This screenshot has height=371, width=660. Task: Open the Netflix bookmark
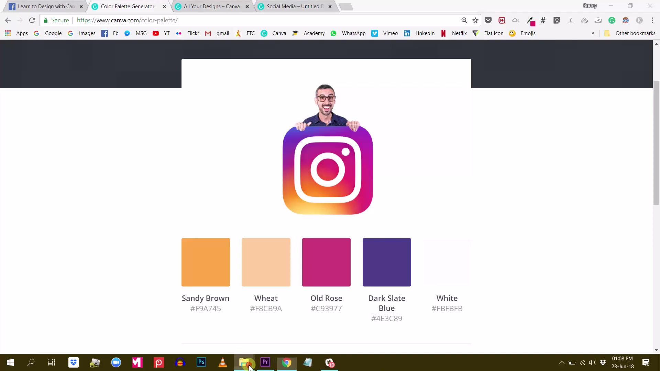click(x=453, y=33)
